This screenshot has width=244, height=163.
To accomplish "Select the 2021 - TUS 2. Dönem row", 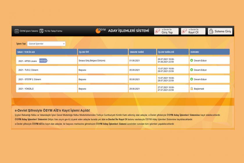I will click(123, 70).
